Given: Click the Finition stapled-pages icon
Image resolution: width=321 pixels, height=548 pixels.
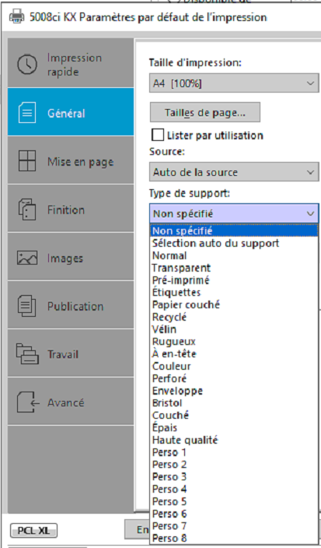Looking at the screenshot, I should [x=27, y=209].
